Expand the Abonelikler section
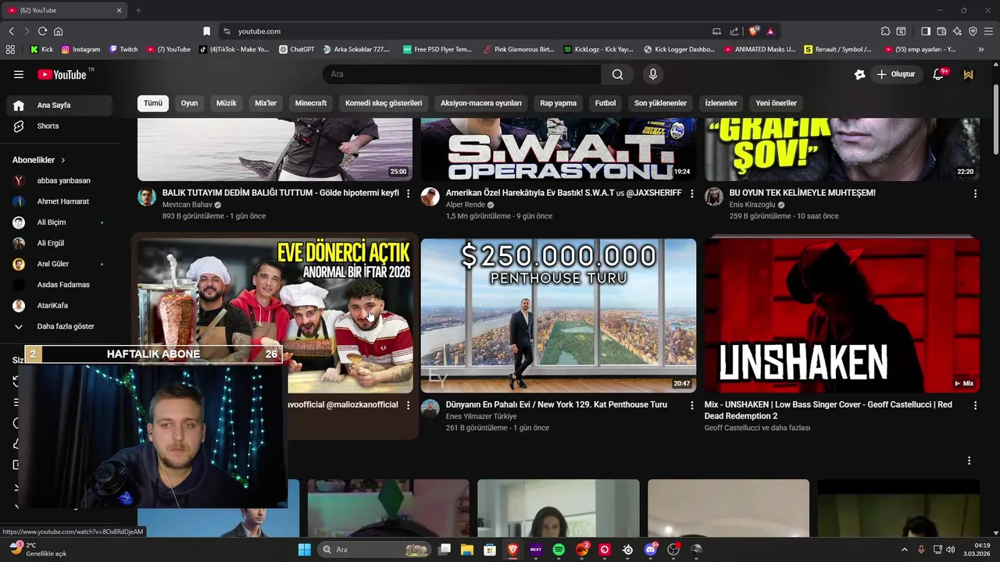 39,160
